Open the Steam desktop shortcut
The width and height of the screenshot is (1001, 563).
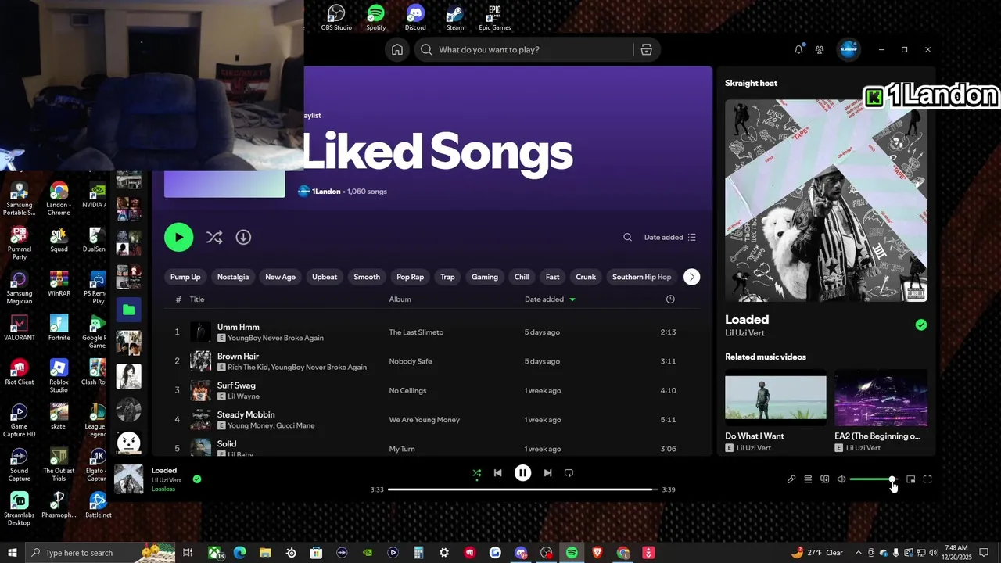(x=454, y=17)
